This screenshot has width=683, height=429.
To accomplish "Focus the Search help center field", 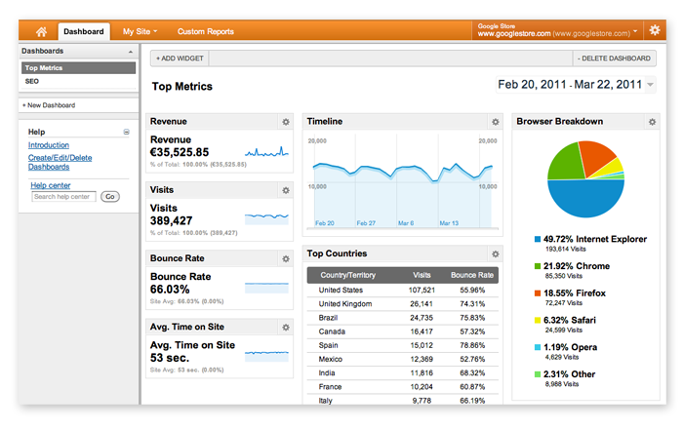I will [63, 197].
